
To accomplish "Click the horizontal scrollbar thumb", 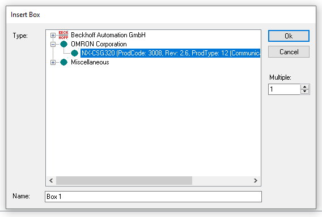I will pos(124,181).
